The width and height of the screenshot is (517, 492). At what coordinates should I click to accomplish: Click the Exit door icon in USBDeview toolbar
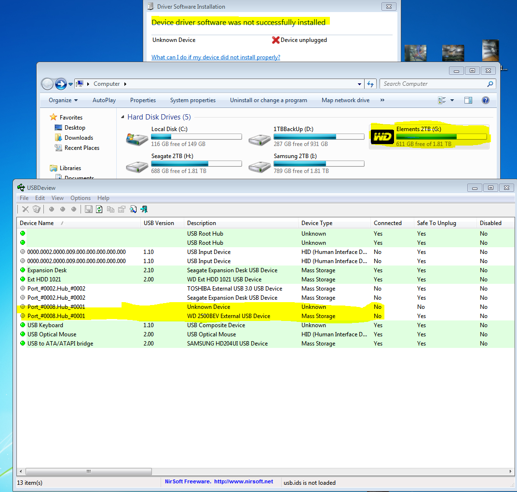(144, 209)
